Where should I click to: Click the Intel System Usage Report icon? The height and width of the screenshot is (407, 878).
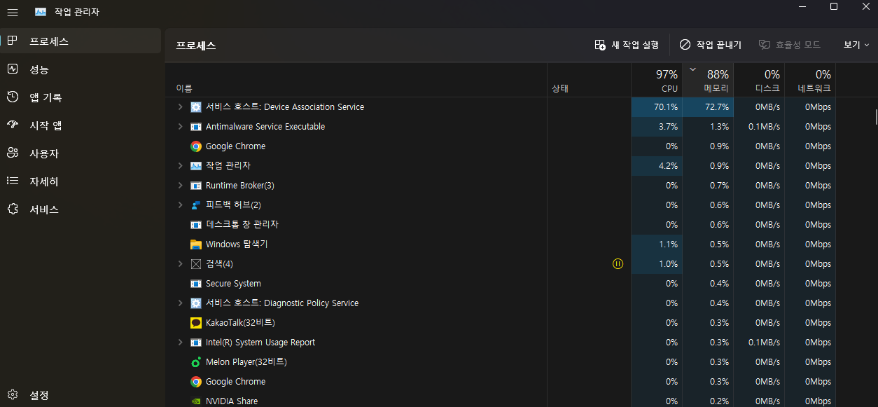point(196,343)
